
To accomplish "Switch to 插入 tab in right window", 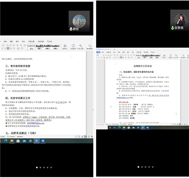I will tap(103, 52).
